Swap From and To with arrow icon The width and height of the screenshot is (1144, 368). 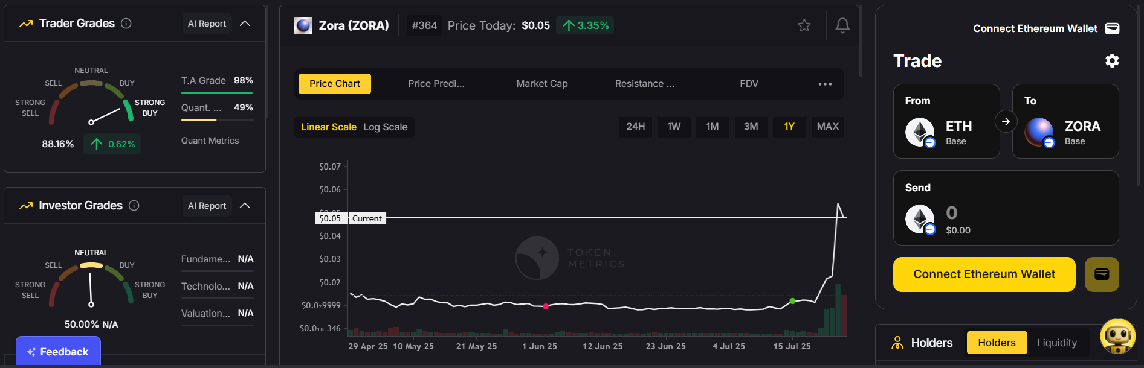click(x=1006, y=121)
